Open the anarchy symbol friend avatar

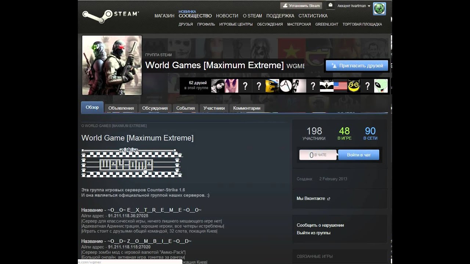coord(286,86)
